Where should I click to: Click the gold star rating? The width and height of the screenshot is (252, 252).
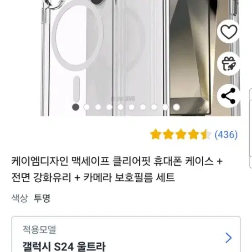point(180,134)
